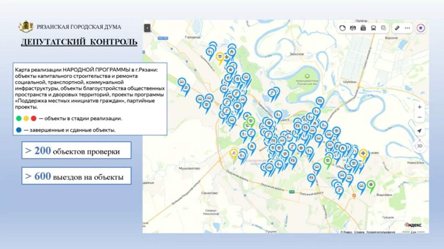Toggle the 3D map view
Image resolution: width=444 pixels, height=249 pixels.
(420, 146)
